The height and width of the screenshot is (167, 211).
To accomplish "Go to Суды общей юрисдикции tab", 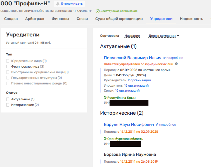I will [x=119, y=19].
